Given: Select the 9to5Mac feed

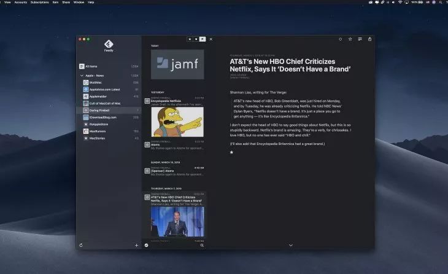Looking at the screenshot, I should click(109, 82).
